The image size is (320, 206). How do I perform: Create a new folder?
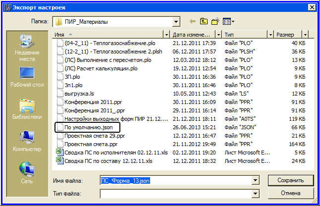(215, 22)
